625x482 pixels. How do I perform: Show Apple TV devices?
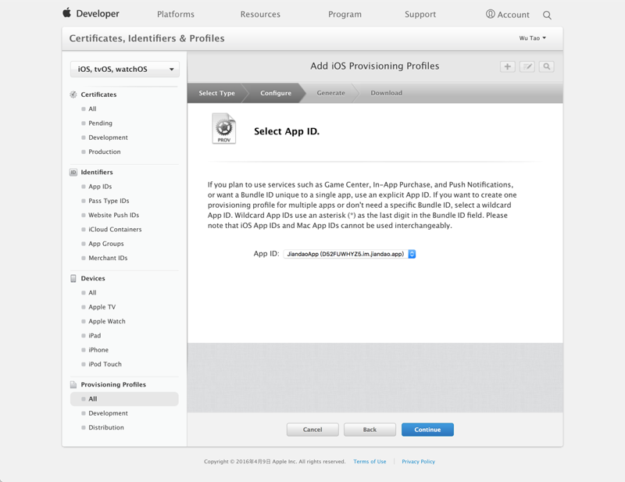(102, 307)
